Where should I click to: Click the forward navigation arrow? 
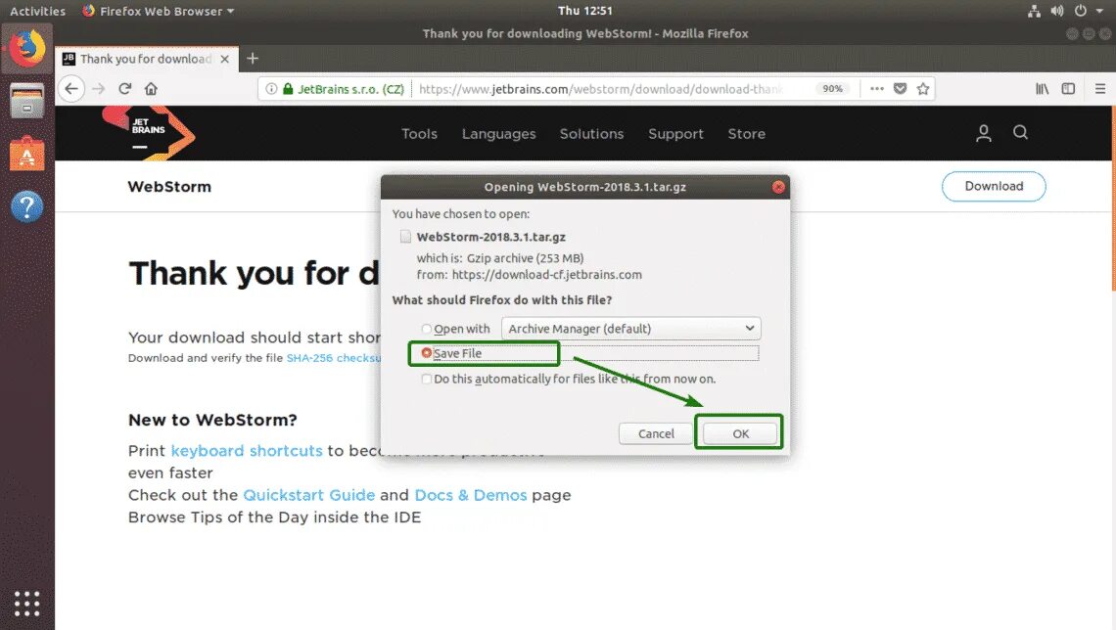[x=98, y=89]
